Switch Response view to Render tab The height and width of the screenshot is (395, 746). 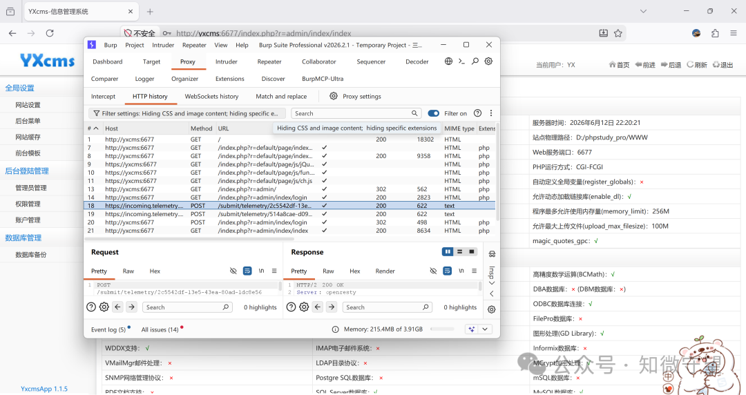[x=385, y=271]
